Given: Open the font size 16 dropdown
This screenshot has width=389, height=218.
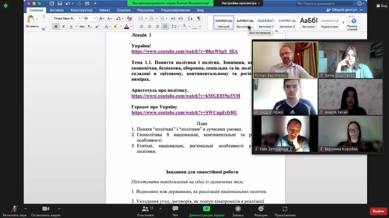Looking at the screenshot, I should [90, 19].
